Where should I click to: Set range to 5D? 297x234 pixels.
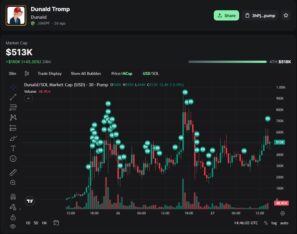click(x=36, y=223)
